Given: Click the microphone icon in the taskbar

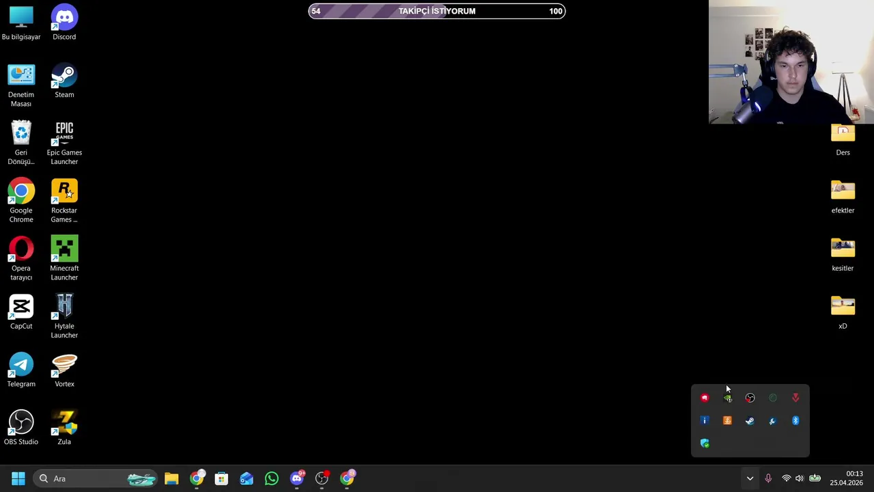Looking at the screenshot, I should pyautogui.click(x=768, y=478).
